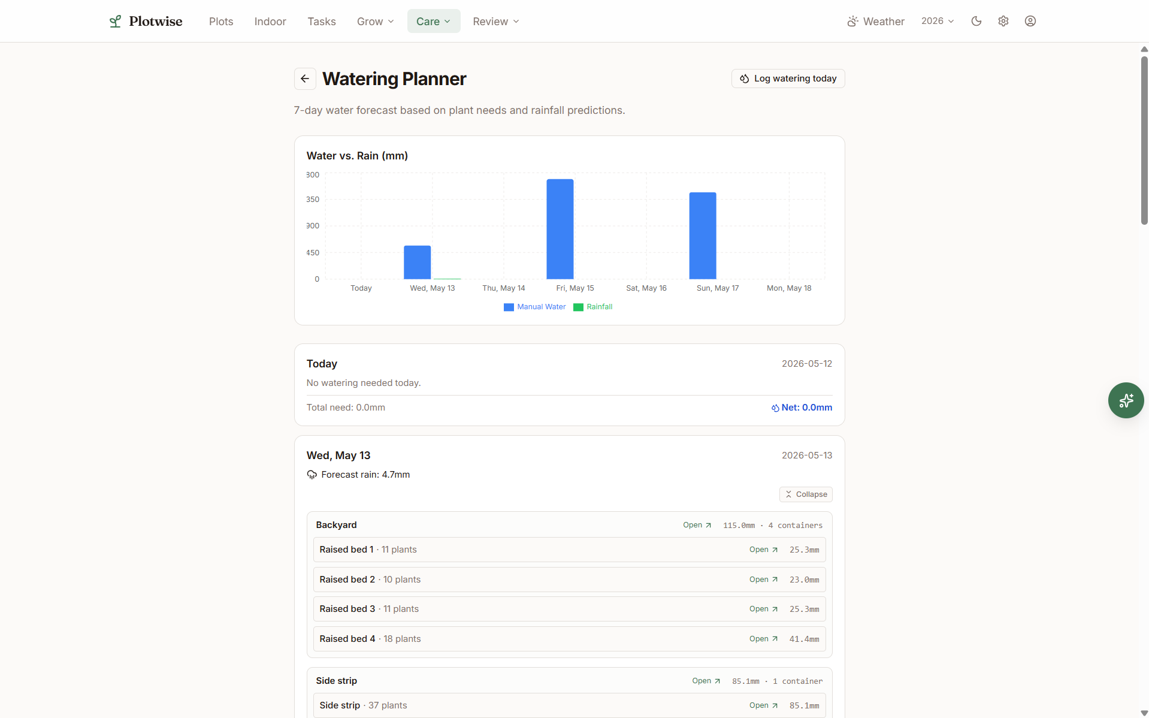Image resolution: width=1149 pixels, height=718 pixels.
Task: Expand the Review dropdown menu
Action: point(495,22)
